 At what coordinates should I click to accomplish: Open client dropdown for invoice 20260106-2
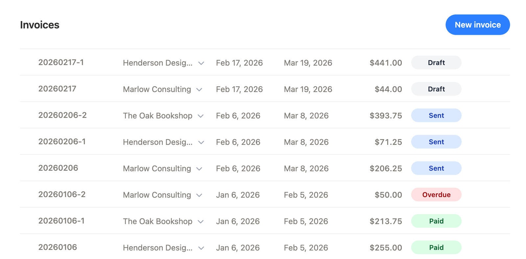pos(199,195)
